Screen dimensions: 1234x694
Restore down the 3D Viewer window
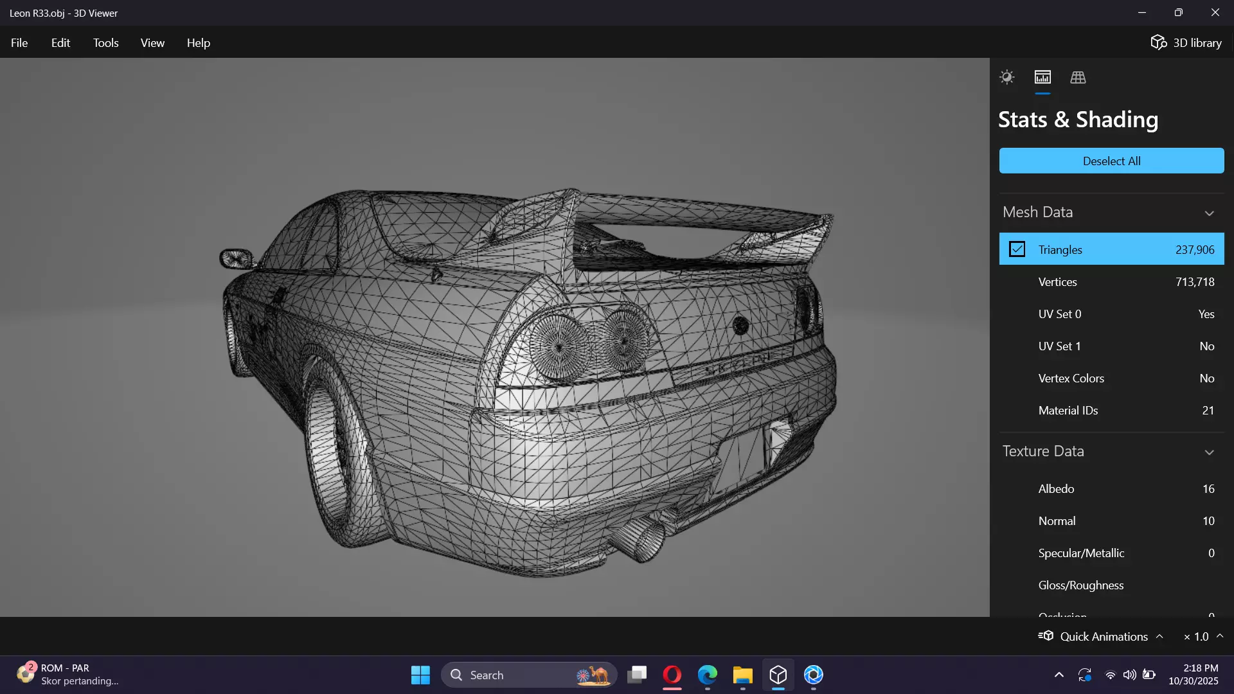[x=1178, y=13]
